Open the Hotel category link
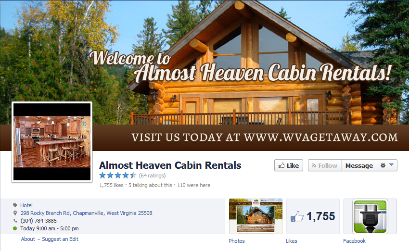This screenshot has height=251, width=409. coord(26,205)
